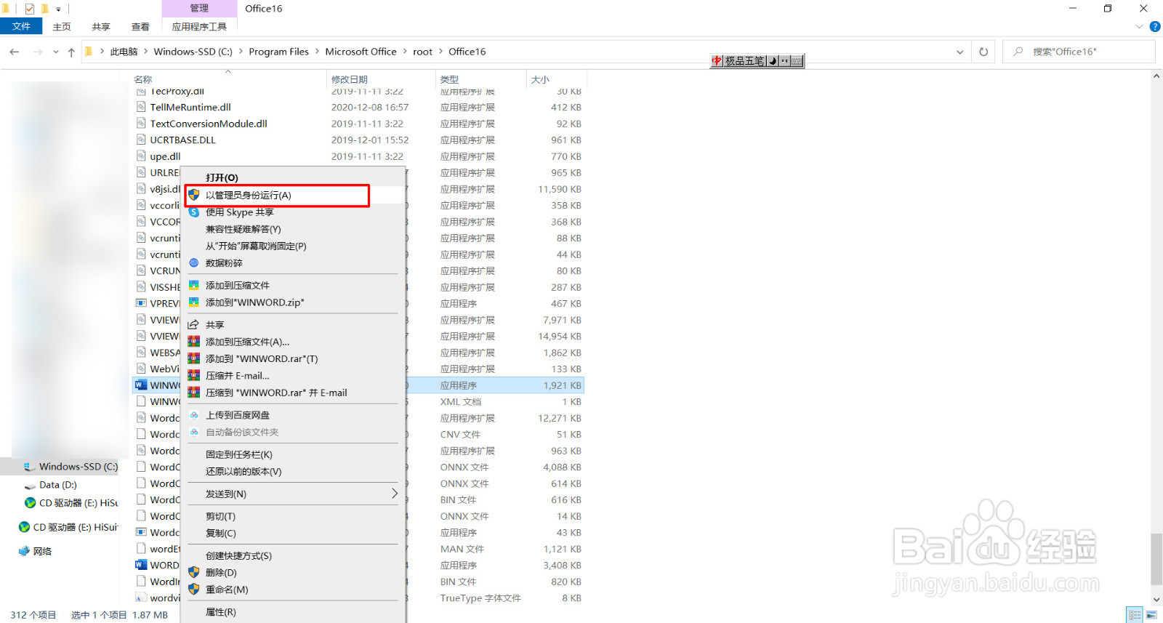
Task: Choose 使用 Skype 共享 menu entry
Action: click(293, 212)
